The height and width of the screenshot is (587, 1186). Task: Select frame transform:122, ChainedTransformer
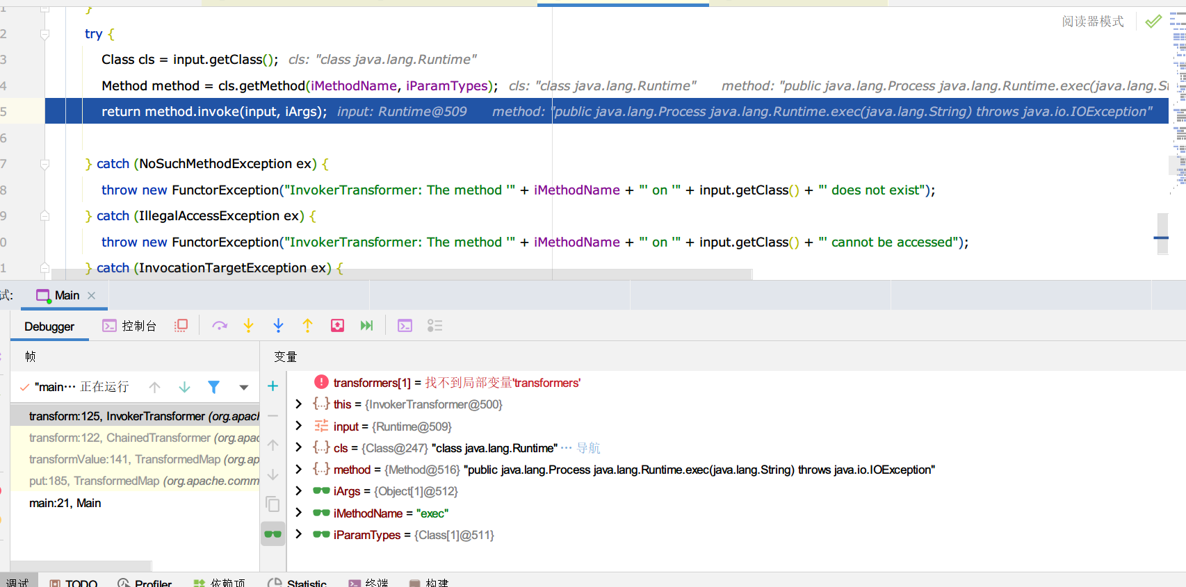pos(135,438)
